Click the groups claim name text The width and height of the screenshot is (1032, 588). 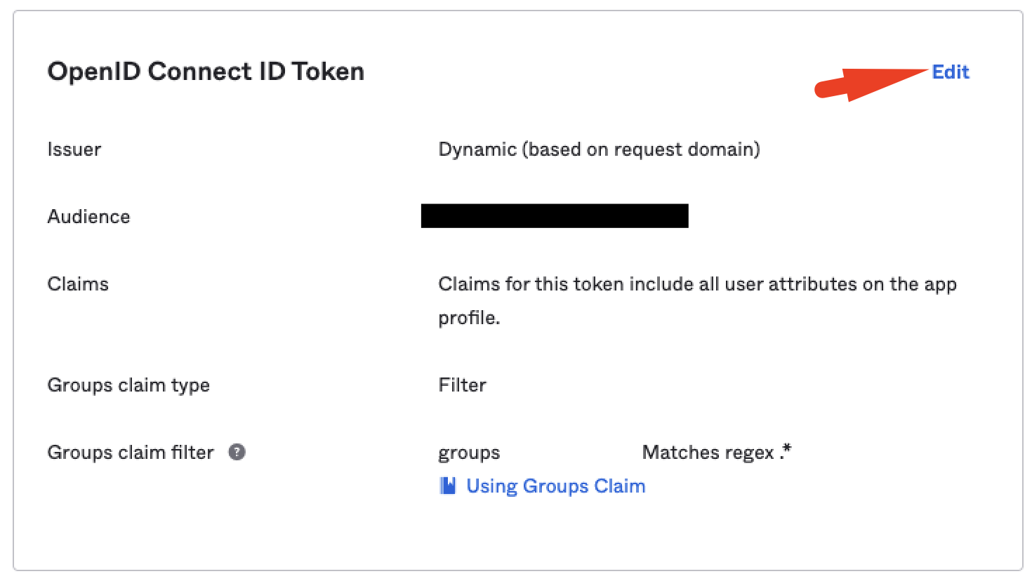468,453
